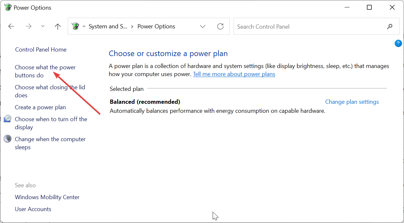Open Help with the question mark icon
Viewport: 404px width, 223px height.
pyautogui.click(x=399, y=43)
